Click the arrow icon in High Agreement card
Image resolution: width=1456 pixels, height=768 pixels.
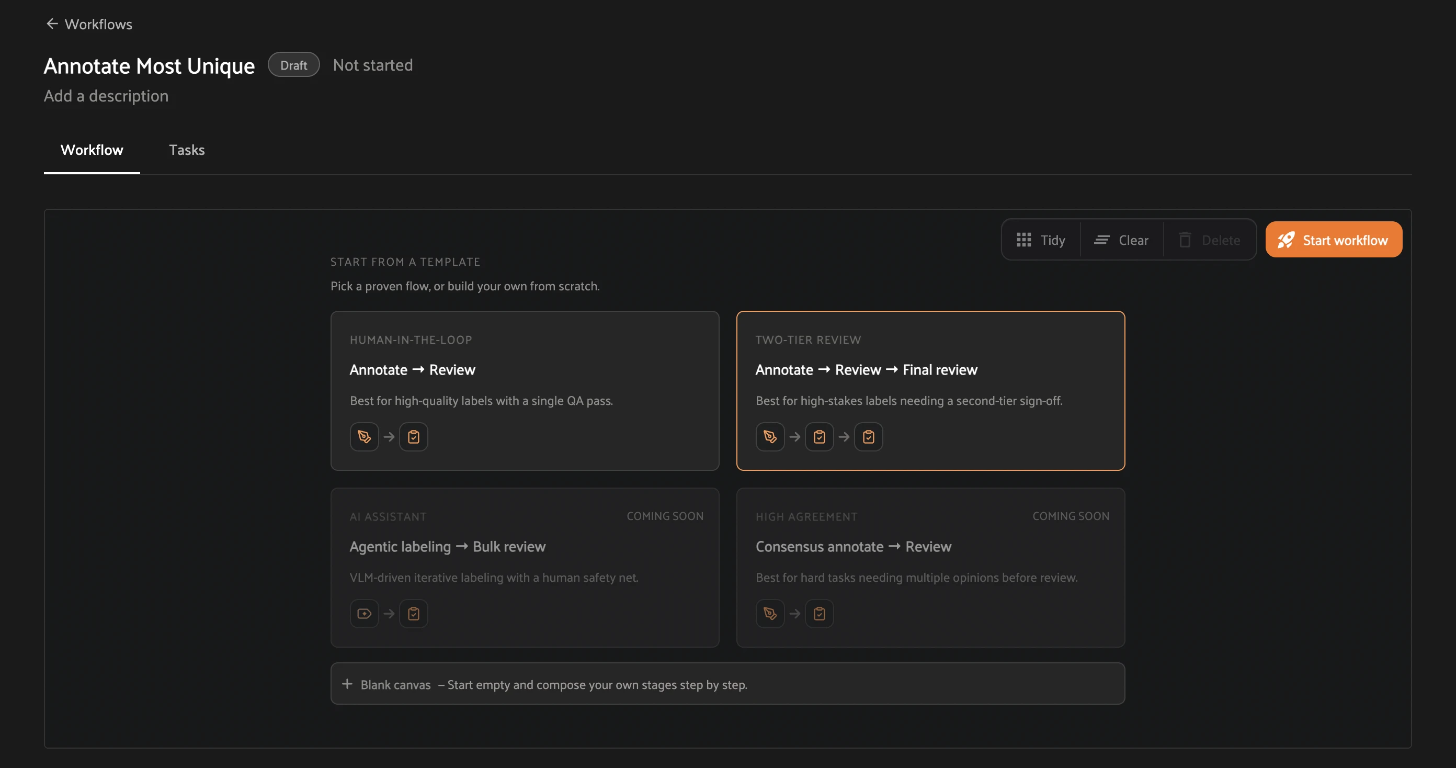[795, 614]
